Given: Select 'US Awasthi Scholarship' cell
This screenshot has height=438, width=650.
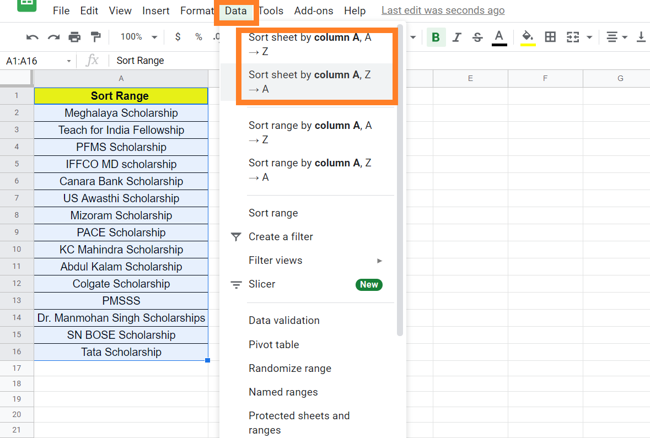Looking at the screenshot, I should tap(121, 198).
